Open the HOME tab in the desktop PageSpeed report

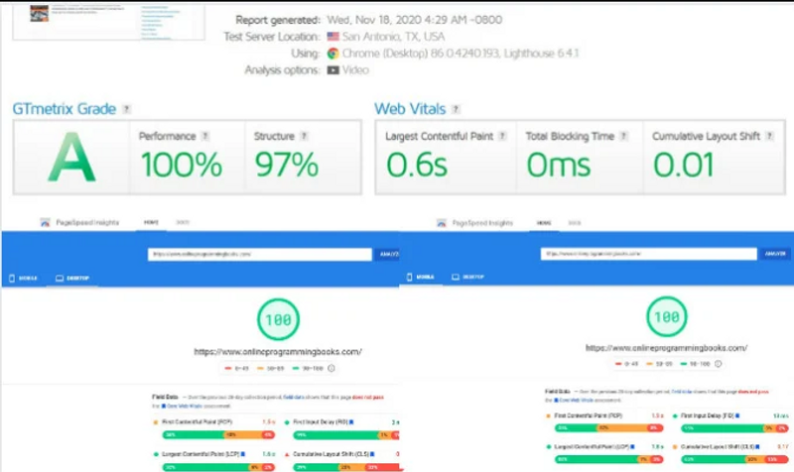tap(151, 222)
